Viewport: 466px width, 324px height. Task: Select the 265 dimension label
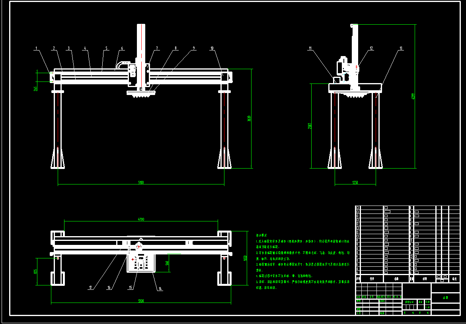point(35,89)
